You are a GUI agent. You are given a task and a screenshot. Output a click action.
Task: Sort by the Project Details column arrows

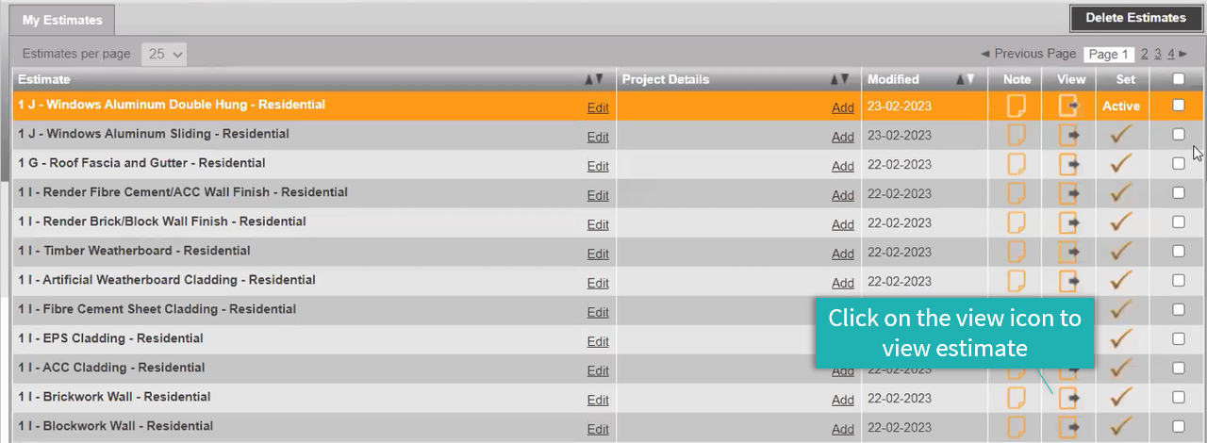(839, 80)
